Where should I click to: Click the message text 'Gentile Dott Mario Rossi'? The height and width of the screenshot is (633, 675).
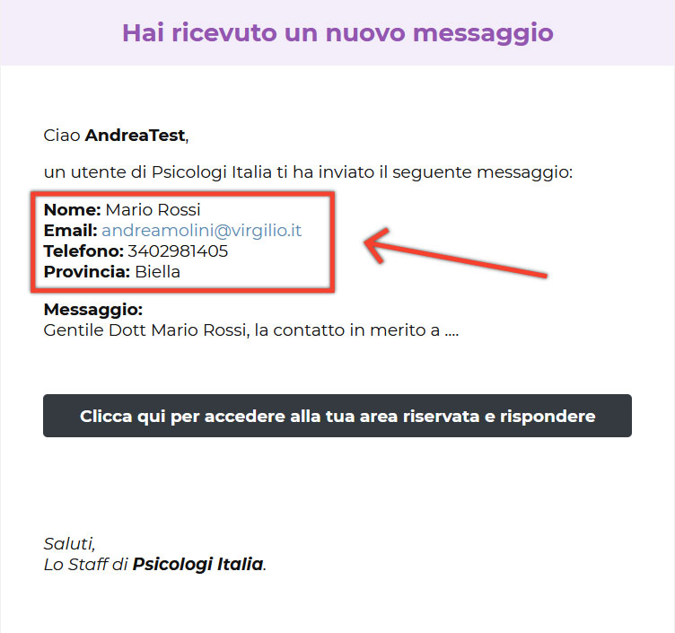point(146,330)
